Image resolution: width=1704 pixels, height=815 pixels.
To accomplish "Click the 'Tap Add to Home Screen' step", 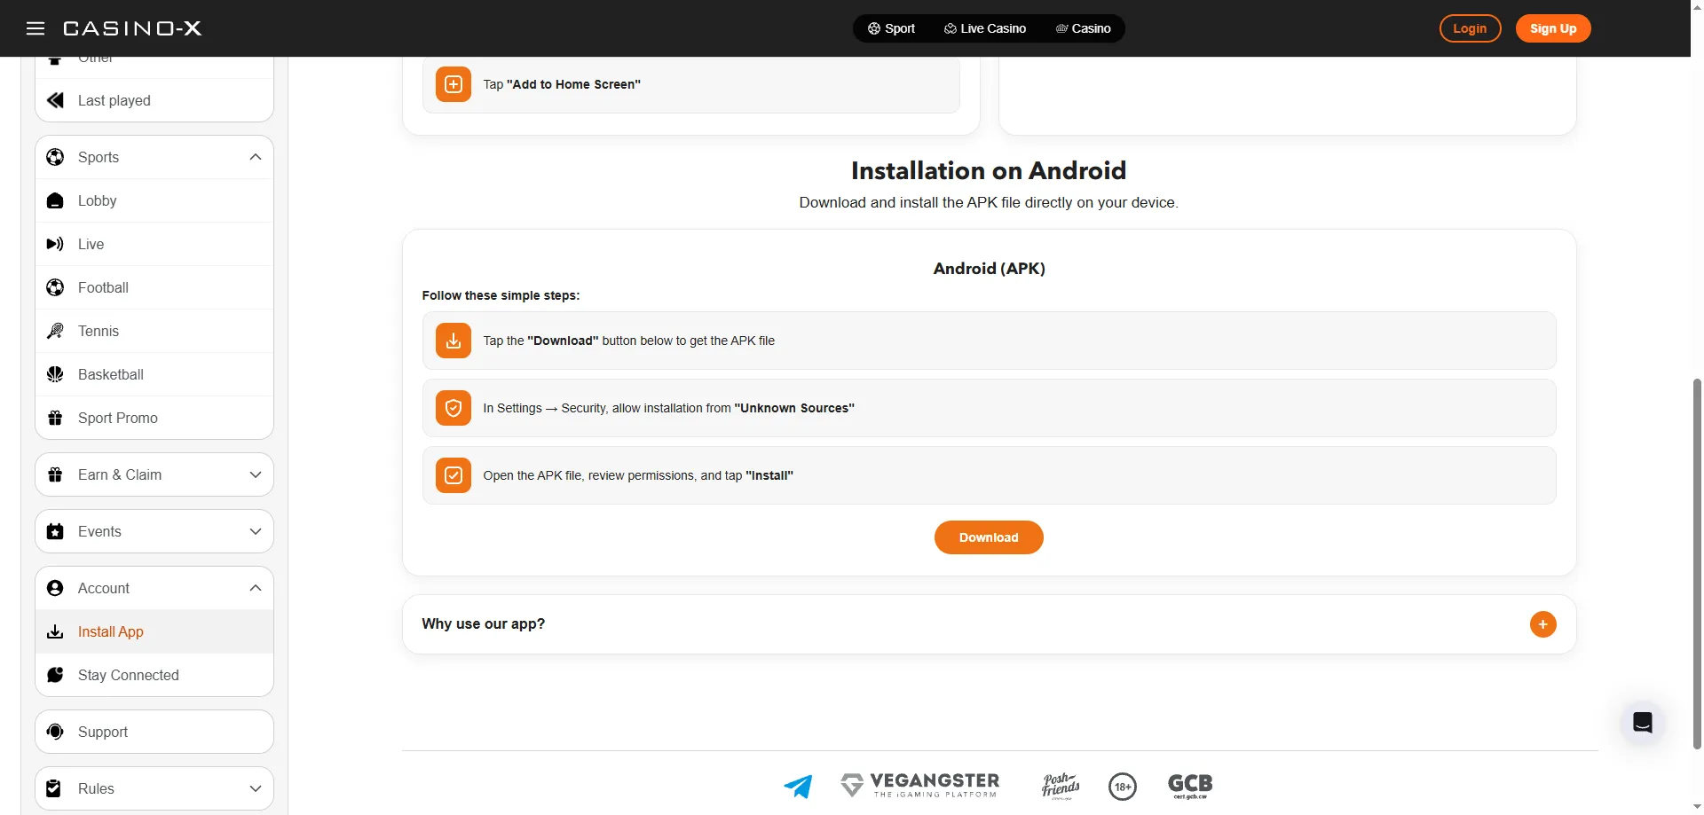I will pyautogui.click(x=690, y=84).
